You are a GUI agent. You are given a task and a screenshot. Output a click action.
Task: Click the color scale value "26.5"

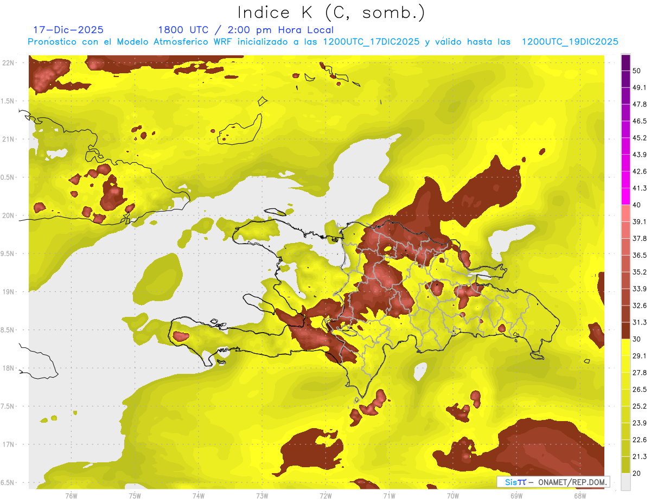(640, 389)
